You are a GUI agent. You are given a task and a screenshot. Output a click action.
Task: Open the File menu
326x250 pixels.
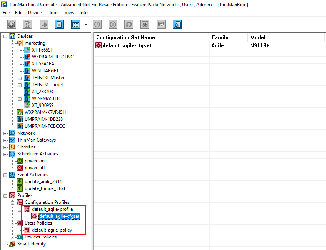[x=6, y=13]
